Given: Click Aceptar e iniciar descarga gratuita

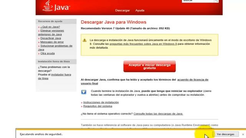Looking at the screenshot, I should click(150, 66).
